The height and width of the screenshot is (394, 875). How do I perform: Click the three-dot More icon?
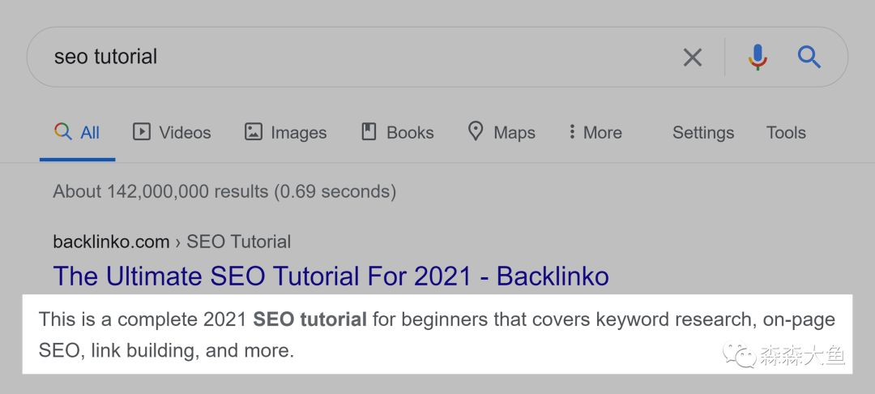(572, 131)
